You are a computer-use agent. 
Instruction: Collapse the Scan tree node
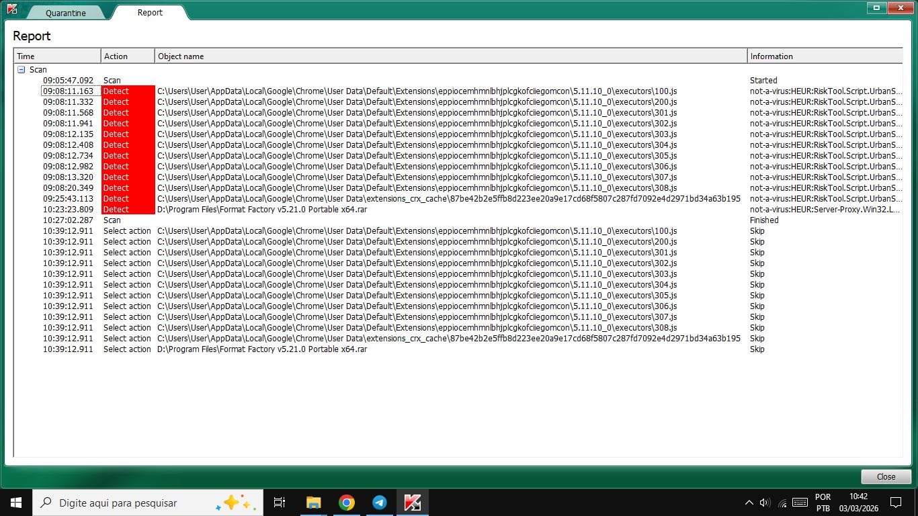22,70
